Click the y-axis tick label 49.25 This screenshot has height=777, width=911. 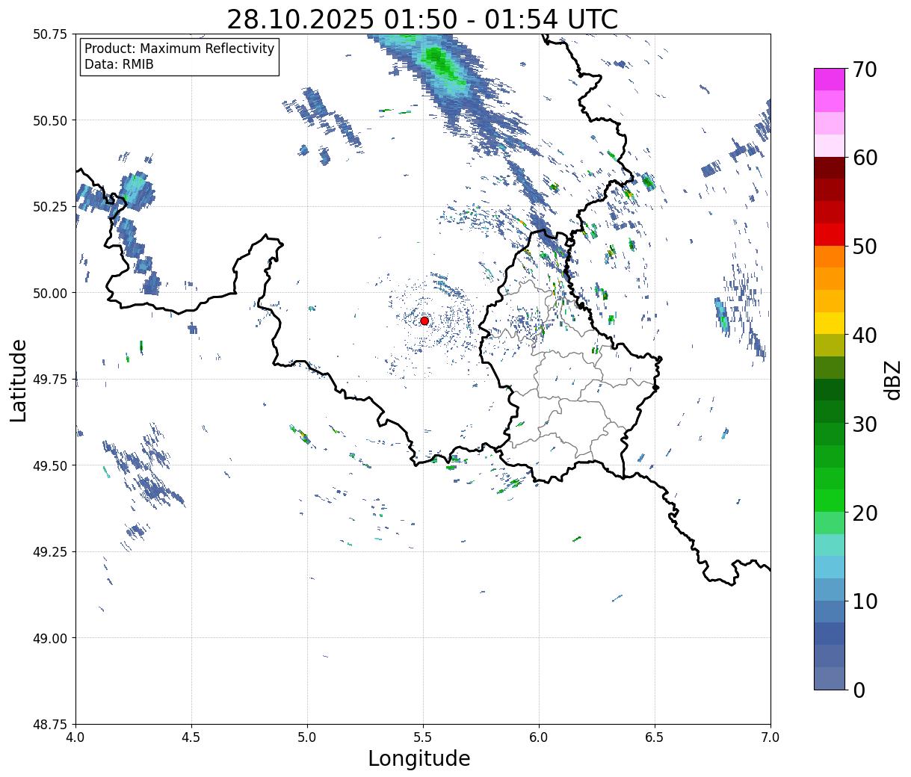(50, 552)
